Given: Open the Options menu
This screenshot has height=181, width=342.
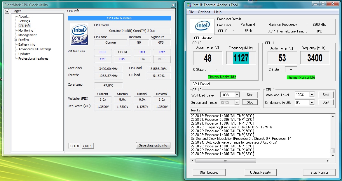Looking at the screenshot, I should [204, 12].
